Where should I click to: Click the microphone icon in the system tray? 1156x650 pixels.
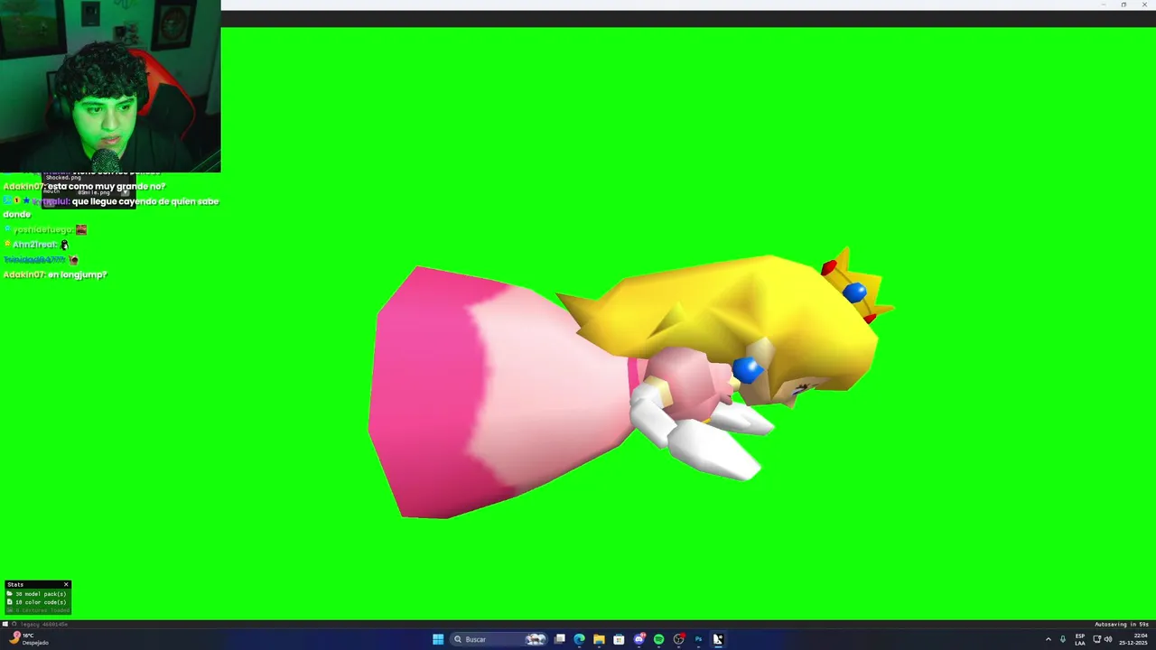(1063, 639)
